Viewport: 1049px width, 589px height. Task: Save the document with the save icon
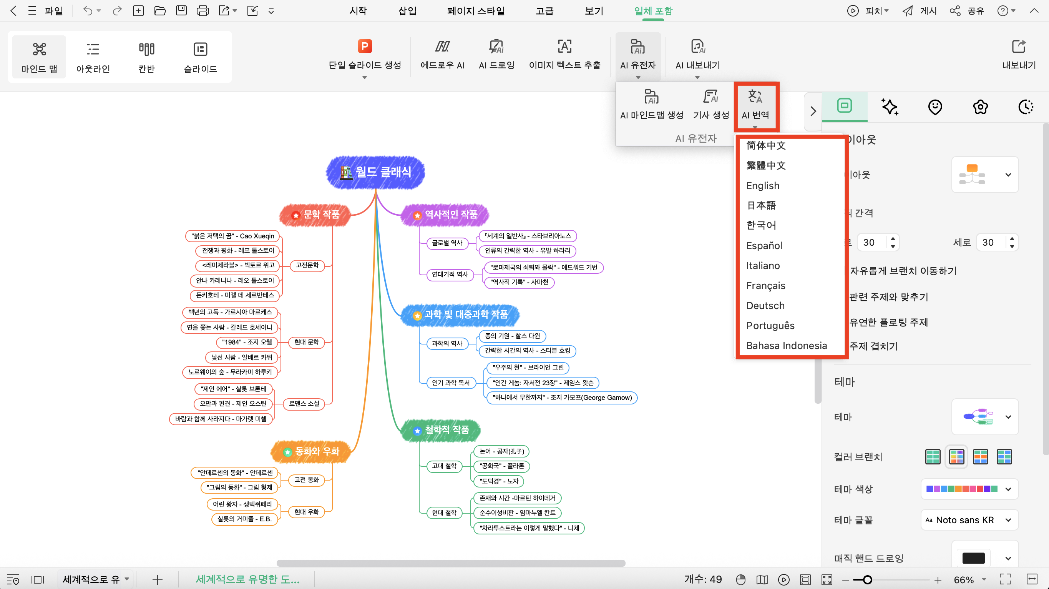pyautogui.click(x=181, y=11)
